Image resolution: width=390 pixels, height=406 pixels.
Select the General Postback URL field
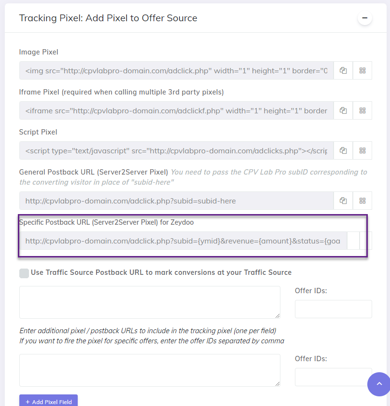pos(177,201)
